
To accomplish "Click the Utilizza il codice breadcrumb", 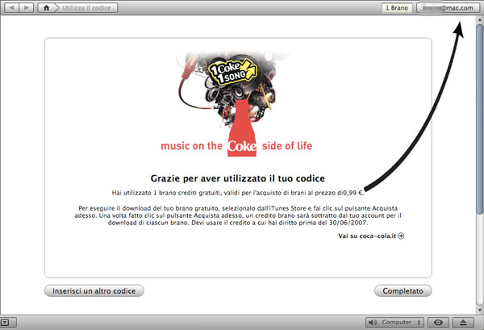I will tap(88, 8).
